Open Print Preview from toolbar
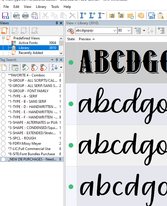The image size is (167, 206). click(x=16, y=15)
